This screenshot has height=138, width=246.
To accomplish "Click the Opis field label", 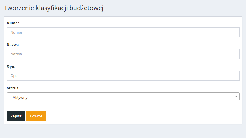I will tap(11, 66).
